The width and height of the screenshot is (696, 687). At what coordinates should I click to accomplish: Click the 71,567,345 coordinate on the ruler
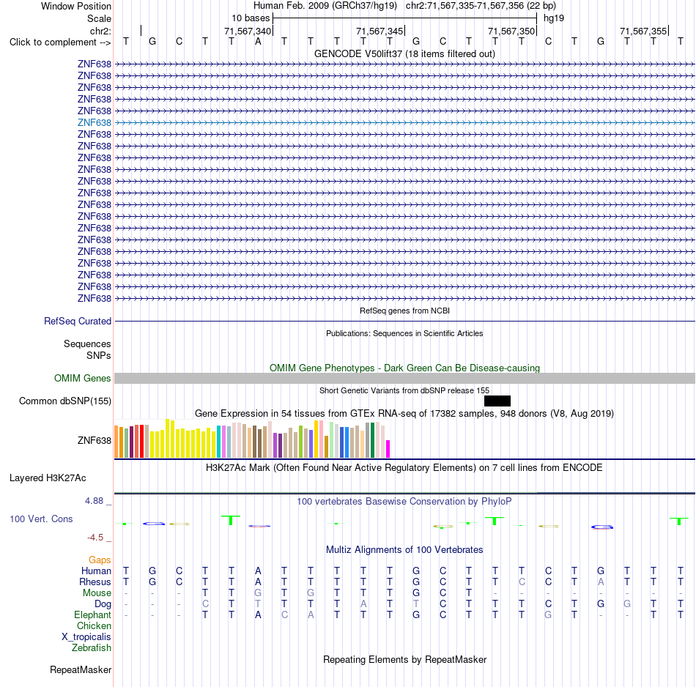pyautogui.click(x=380, y=31)
